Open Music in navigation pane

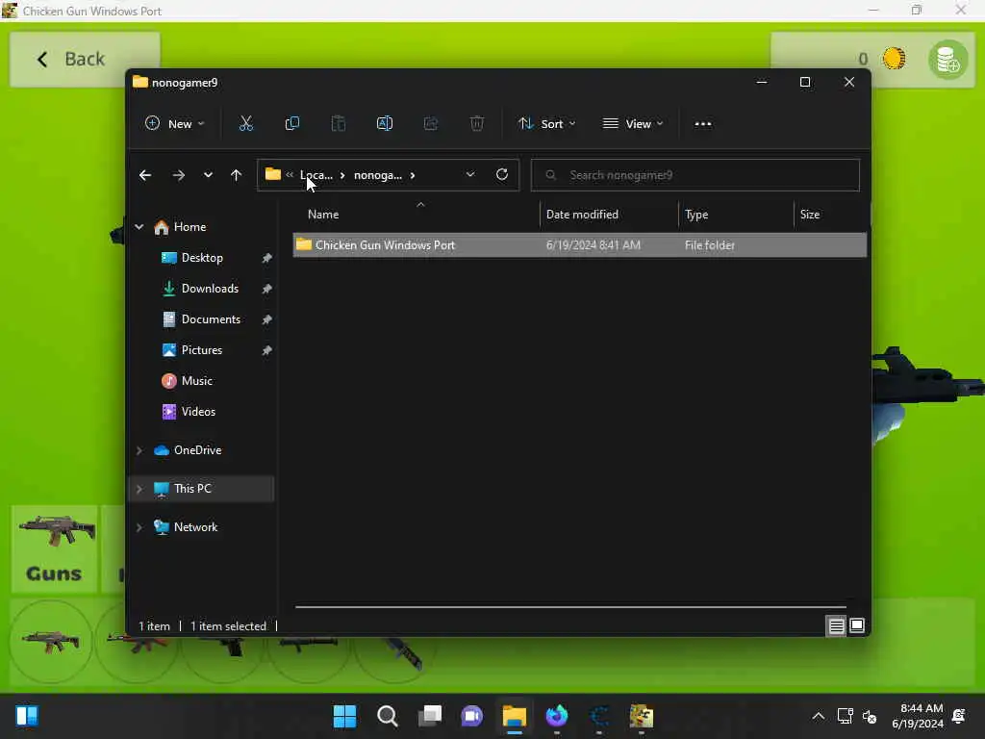click(x=196, y=381)
